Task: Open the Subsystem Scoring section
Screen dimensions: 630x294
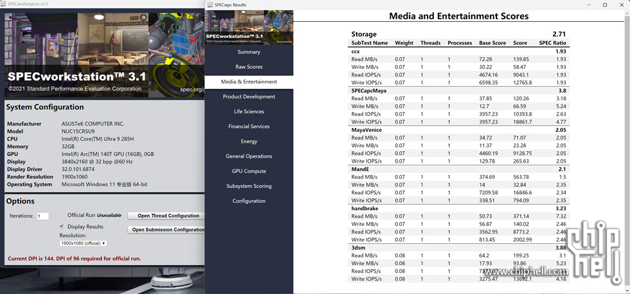Action: [249, 186]
